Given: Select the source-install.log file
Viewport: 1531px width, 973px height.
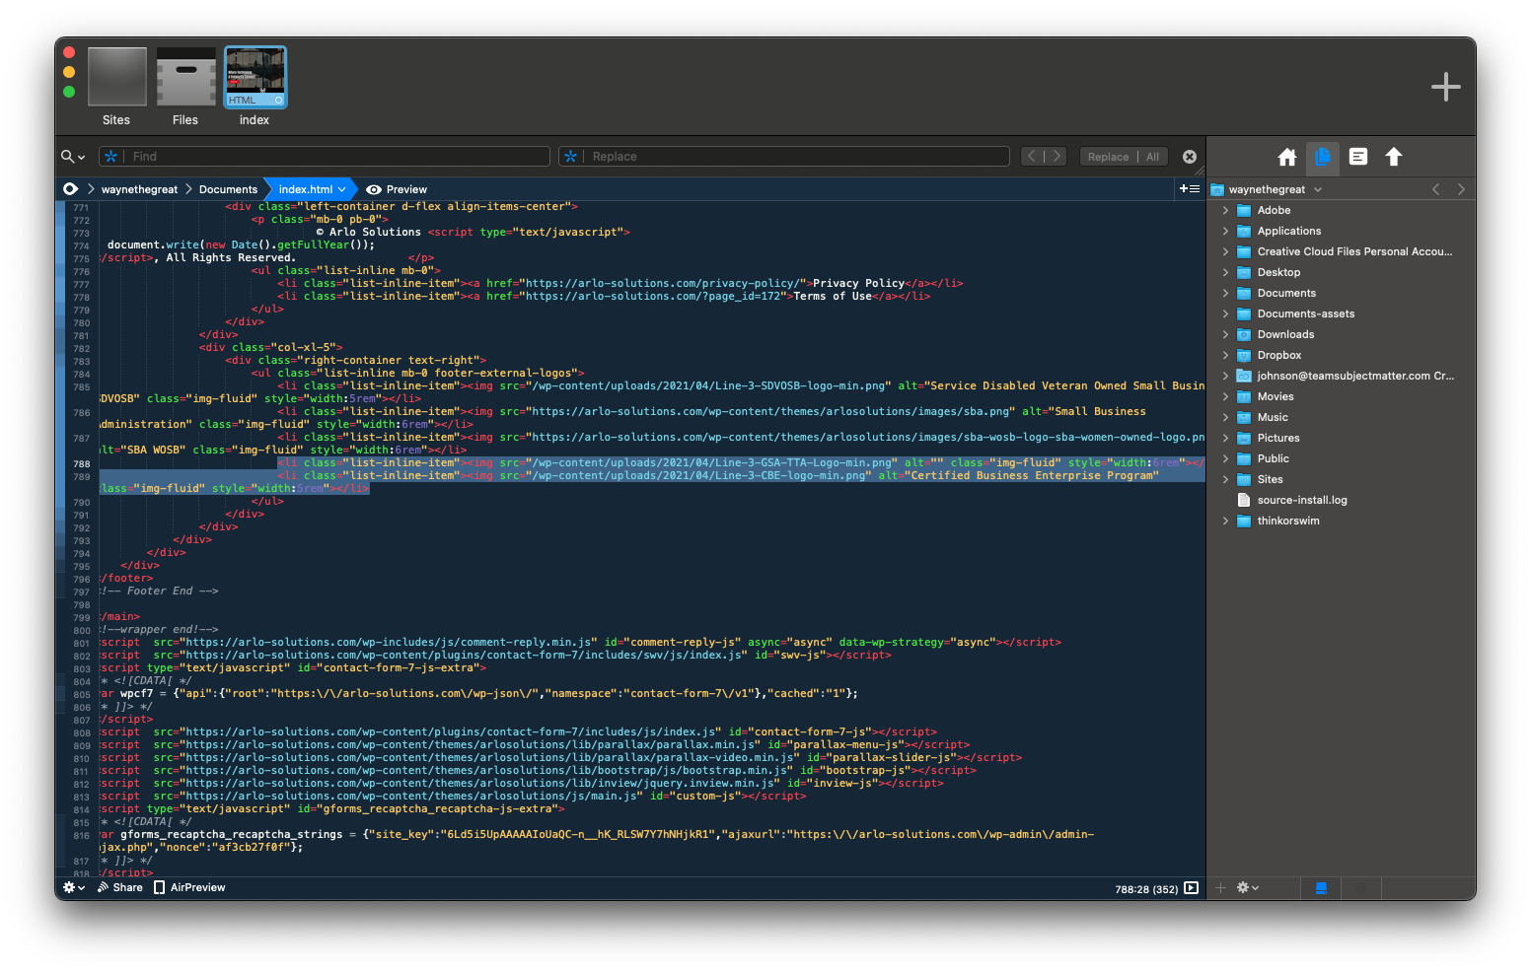Looking at the screenshot, I should (x=1301, y=500).
